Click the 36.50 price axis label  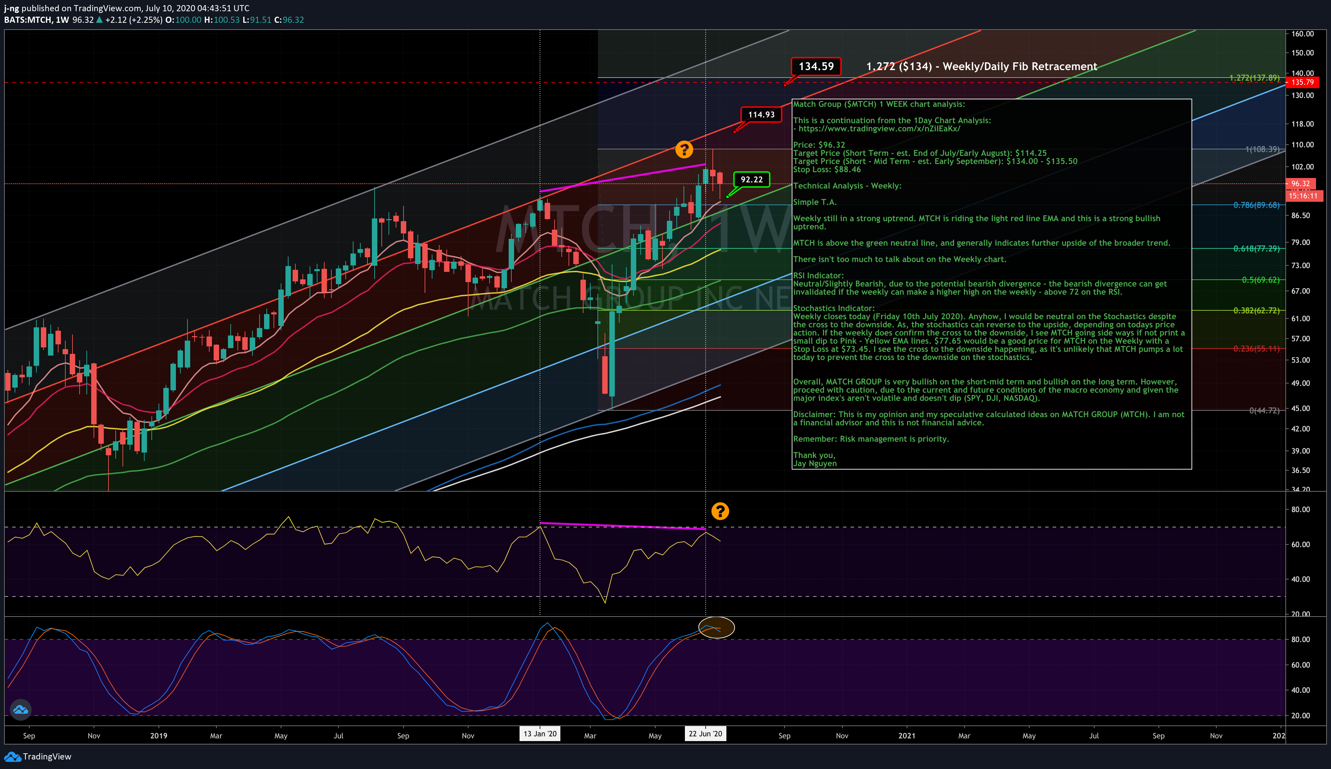[x=1300, y=470]
